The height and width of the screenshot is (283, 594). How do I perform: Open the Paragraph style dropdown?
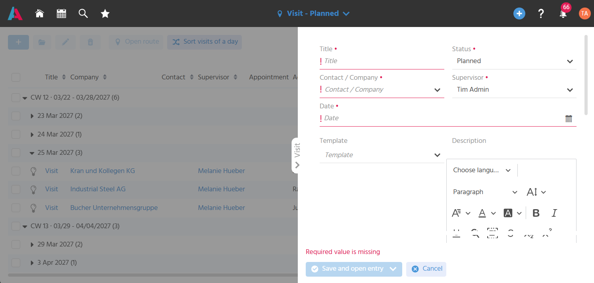[x=485, y=192]
